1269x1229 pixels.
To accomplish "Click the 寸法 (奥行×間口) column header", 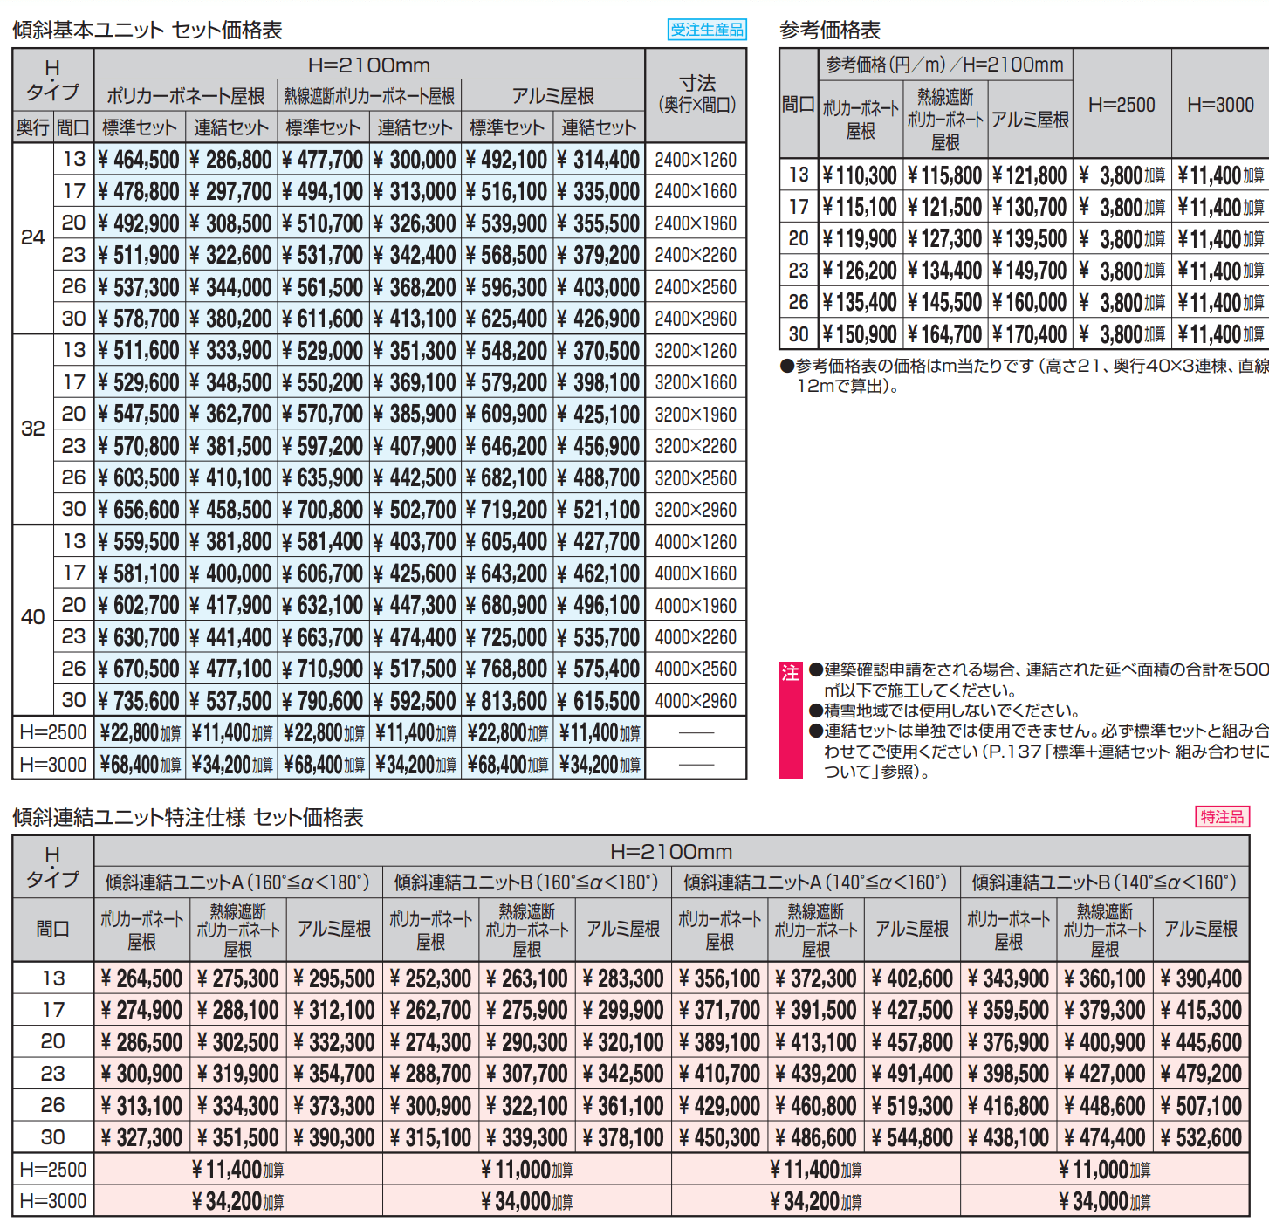I will [696, 94].
